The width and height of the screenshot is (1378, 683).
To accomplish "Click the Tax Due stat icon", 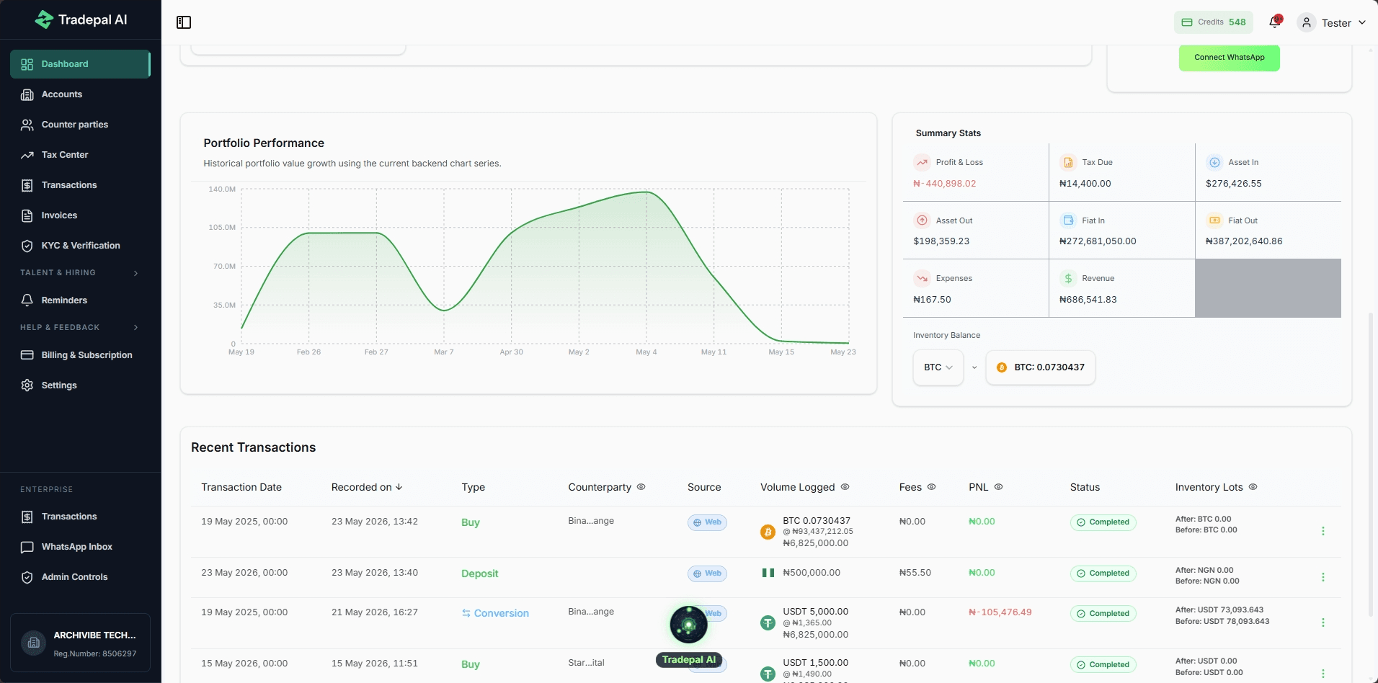I will 1068,162.
